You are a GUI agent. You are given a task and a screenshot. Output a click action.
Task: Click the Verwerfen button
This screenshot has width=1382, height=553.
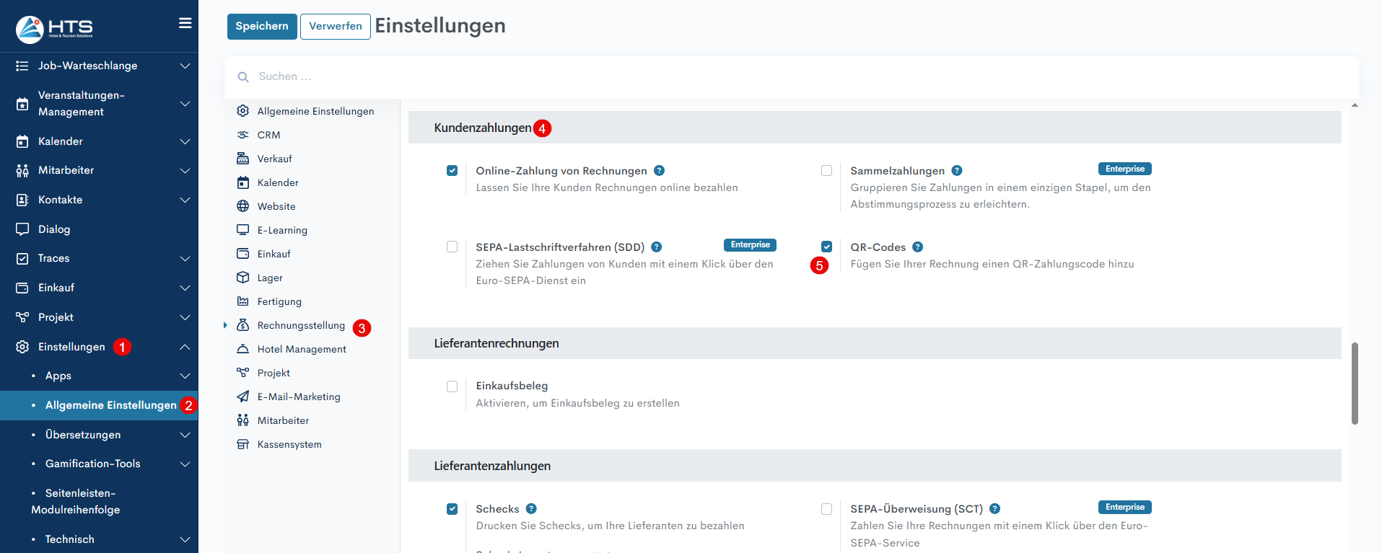click(335, 27)
